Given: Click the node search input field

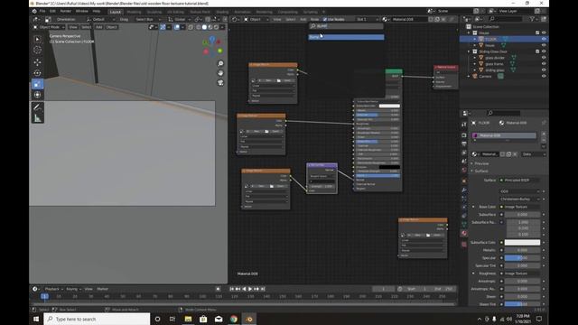Looking at the screenshot, I should tap(346, 26).
